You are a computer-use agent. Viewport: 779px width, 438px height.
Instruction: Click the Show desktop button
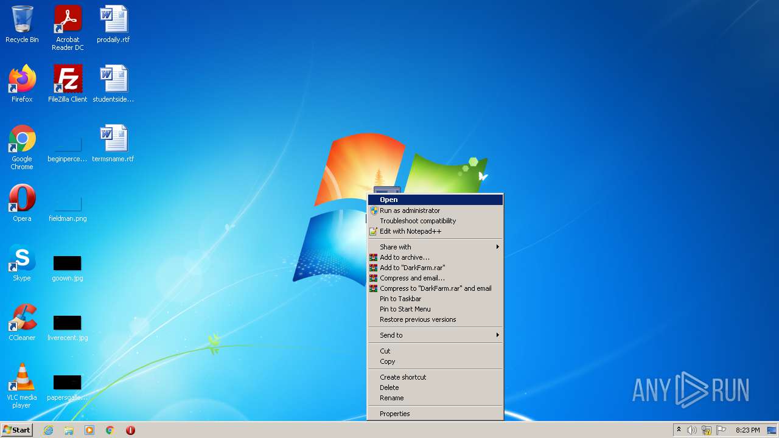pyautogui.click(x=772, y=430)
